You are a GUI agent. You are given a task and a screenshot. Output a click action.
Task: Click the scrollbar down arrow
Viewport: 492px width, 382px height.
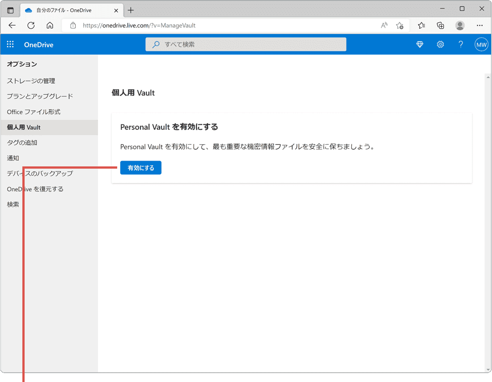pyautogui.click(x=488, y=370)
